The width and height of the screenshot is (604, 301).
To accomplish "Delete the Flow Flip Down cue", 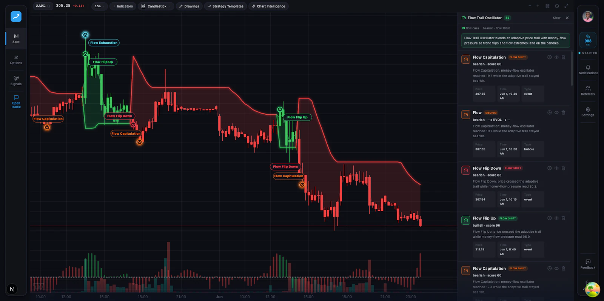I will [x=563, y=168].
